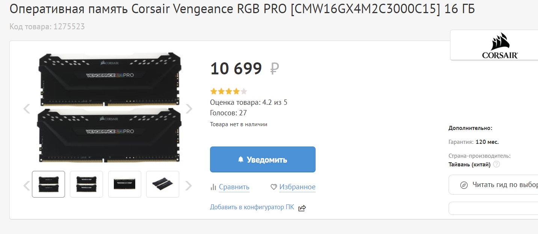The height and width of the screenshot is (234, 538).
Task: Click the previous image arrow beside main photo
Action: (27, 109)
